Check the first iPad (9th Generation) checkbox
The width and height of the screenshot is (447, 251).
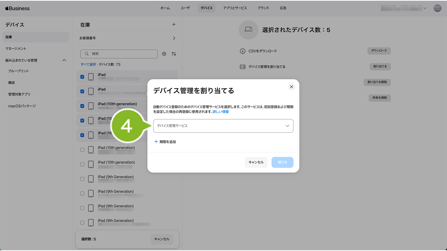pyautogui.click(x=82, y=179)
